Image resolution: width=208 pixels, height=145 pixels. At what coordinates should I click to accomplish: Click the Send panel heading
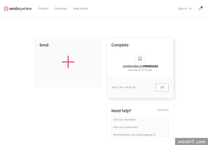coord(44,45)
